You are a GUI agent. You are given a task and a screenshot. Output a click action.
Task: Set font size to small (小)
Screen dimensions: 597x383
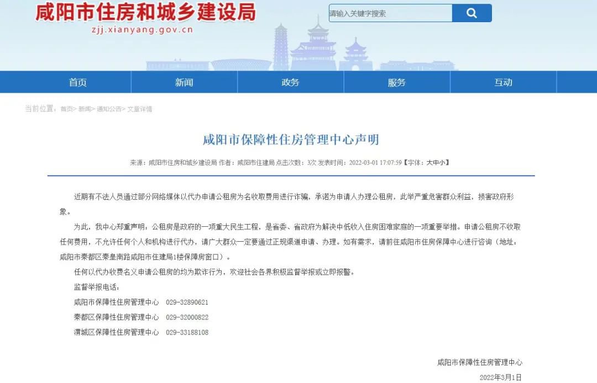click(442, 163)
